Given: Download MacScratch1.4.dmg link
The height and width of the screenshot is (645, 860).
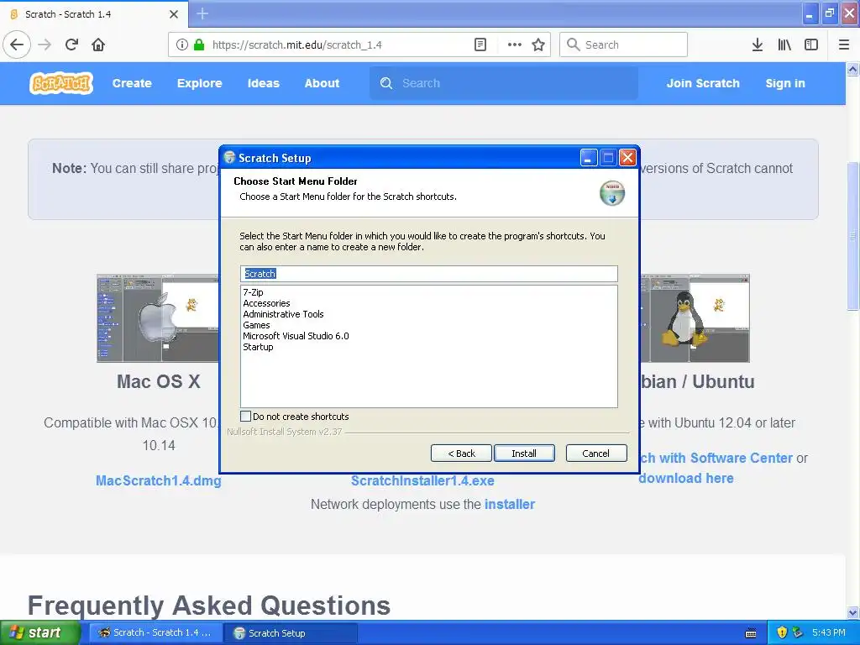Looking at the screenshot, I should pyautogui.click(x=159, y=480).
